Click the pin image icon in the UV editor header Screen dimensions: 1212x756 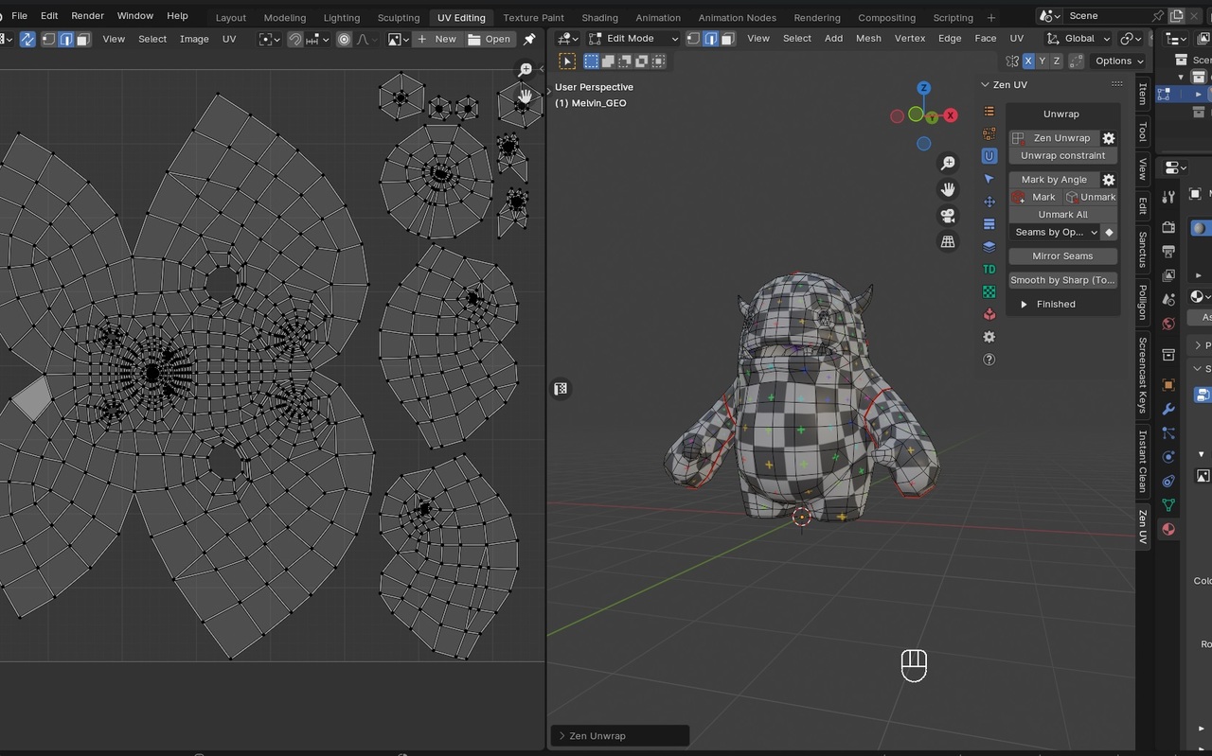click(529, 39)
